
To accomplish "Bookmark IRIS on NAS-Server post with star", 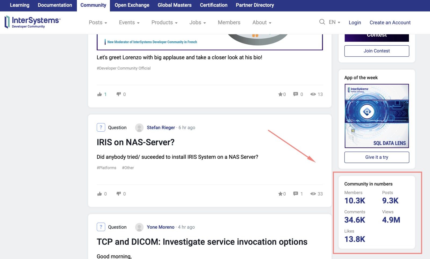I will tap(281, 194).
